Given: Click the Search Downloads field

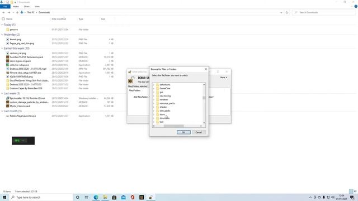Looking at the screenshot, I should (323, 12).
